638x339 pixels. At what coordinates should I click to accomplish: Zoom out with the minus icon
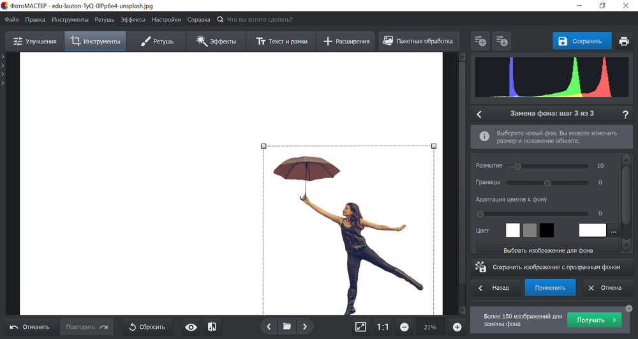click(x=404, y=327)
